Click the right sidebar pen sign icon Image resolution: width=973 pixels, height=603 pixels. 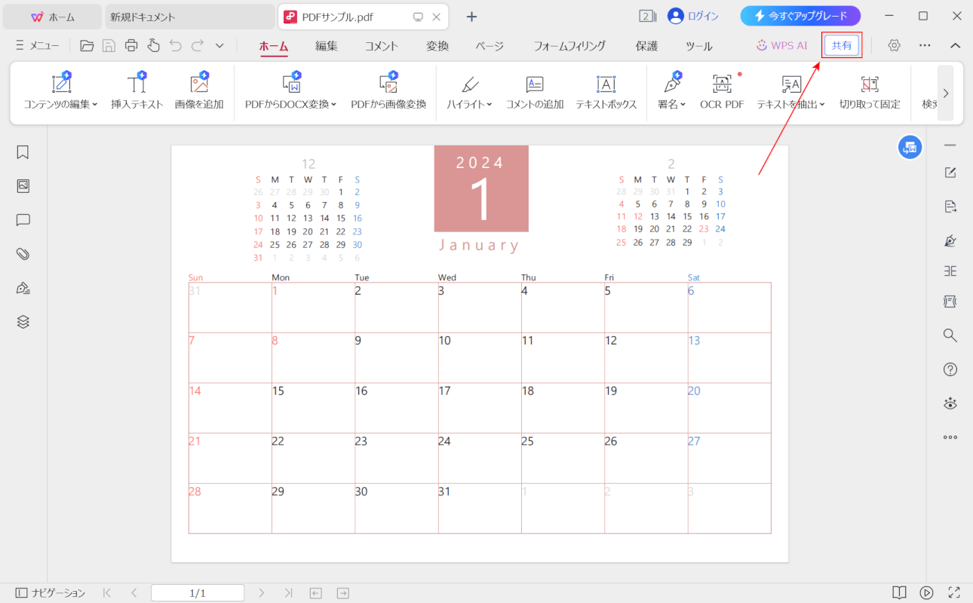point(950,240)
